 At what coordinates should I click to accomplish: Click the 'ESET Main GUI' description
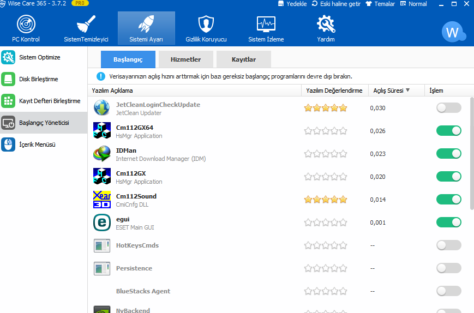pyautogui.click(x=135, y=227)
